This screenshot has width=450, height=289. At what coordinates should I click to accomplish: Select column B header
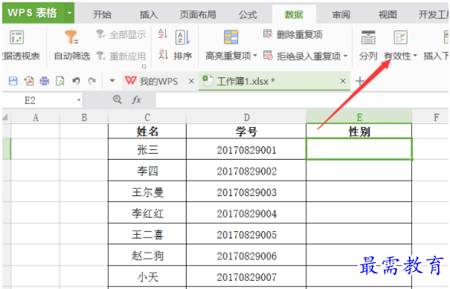[x=84, y=117]
